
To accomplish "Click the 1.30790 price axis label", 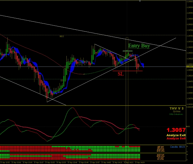I will pyautogui.click(x=190, y=30).
